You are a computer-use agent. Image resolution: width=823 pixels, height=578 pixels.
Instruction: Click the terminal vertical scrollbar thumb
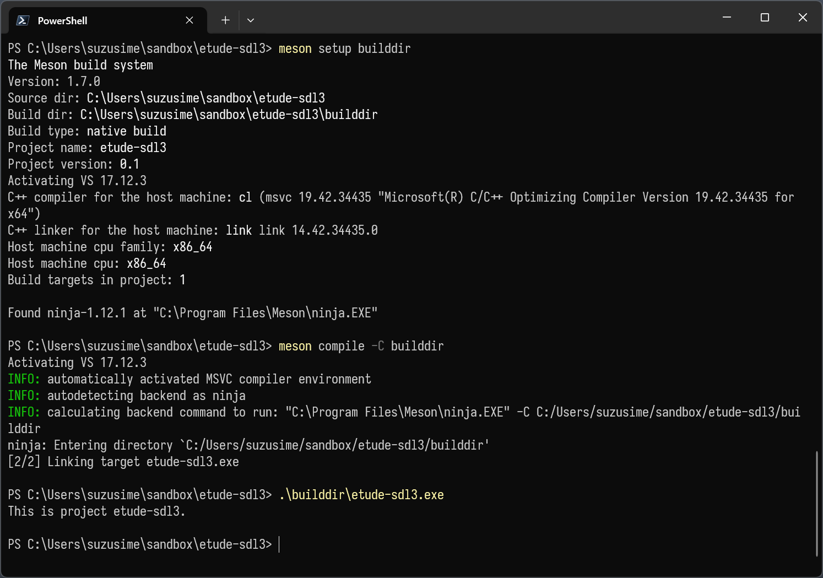[816, 504]
